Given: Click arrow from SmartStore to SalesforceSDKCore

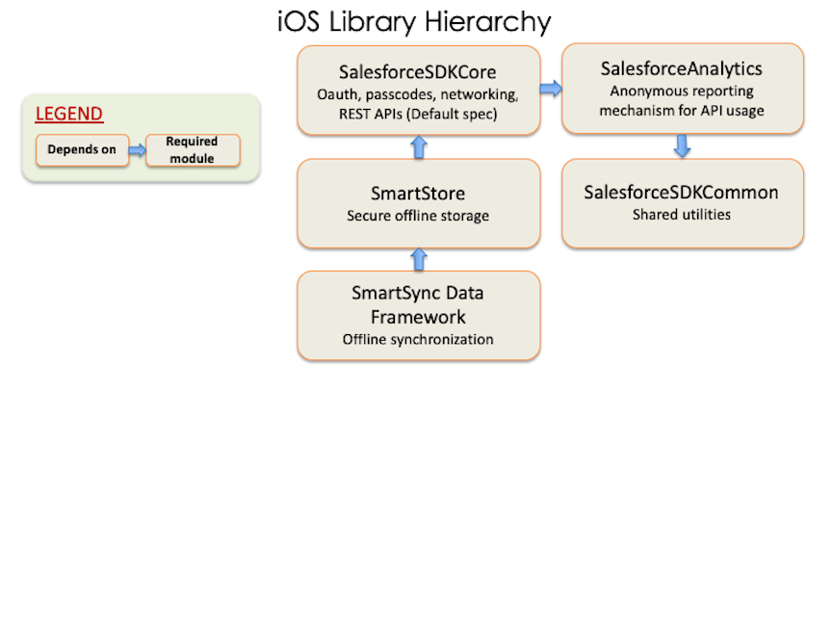Looking at the screenshot, I should tap(419, 147).
